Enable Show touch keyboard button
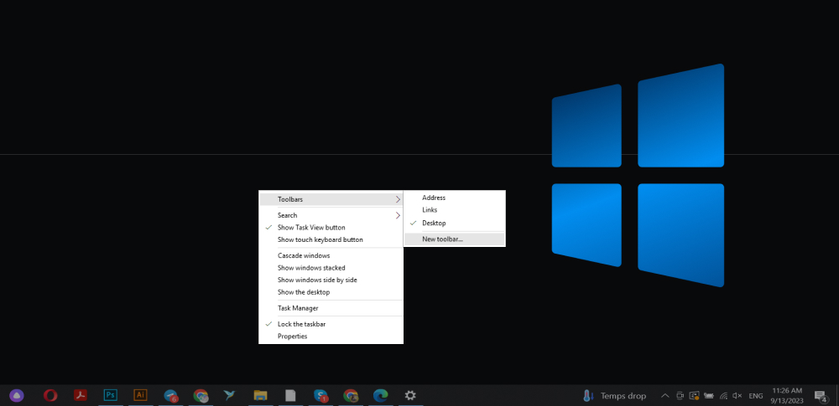The width and height of the screenshot is (839, 406). pos(331,240)
